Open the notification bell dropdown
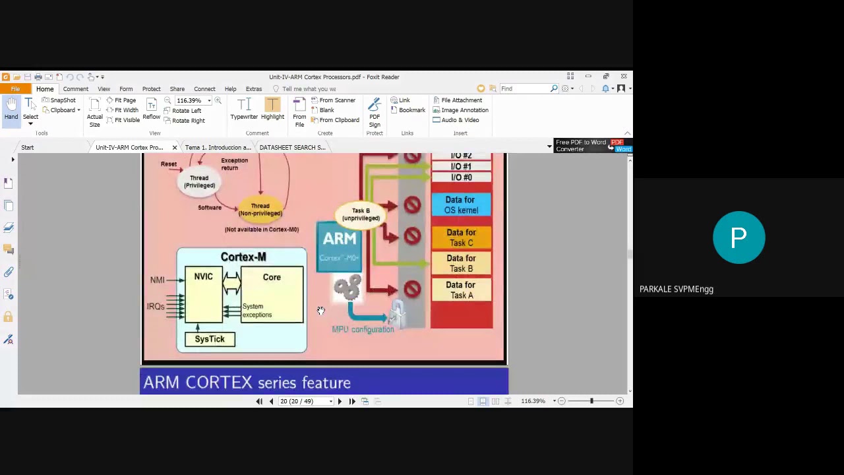Viewport: 844px width, 475px height. pyautogui.click(x=607, y=88)
